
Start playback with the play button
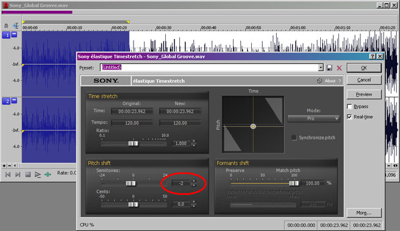38,174
